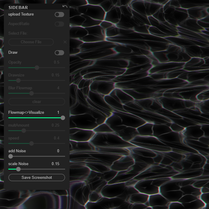209x209 pixels.
Task: Click the speed value 0.4
Action: click(56, 138)
